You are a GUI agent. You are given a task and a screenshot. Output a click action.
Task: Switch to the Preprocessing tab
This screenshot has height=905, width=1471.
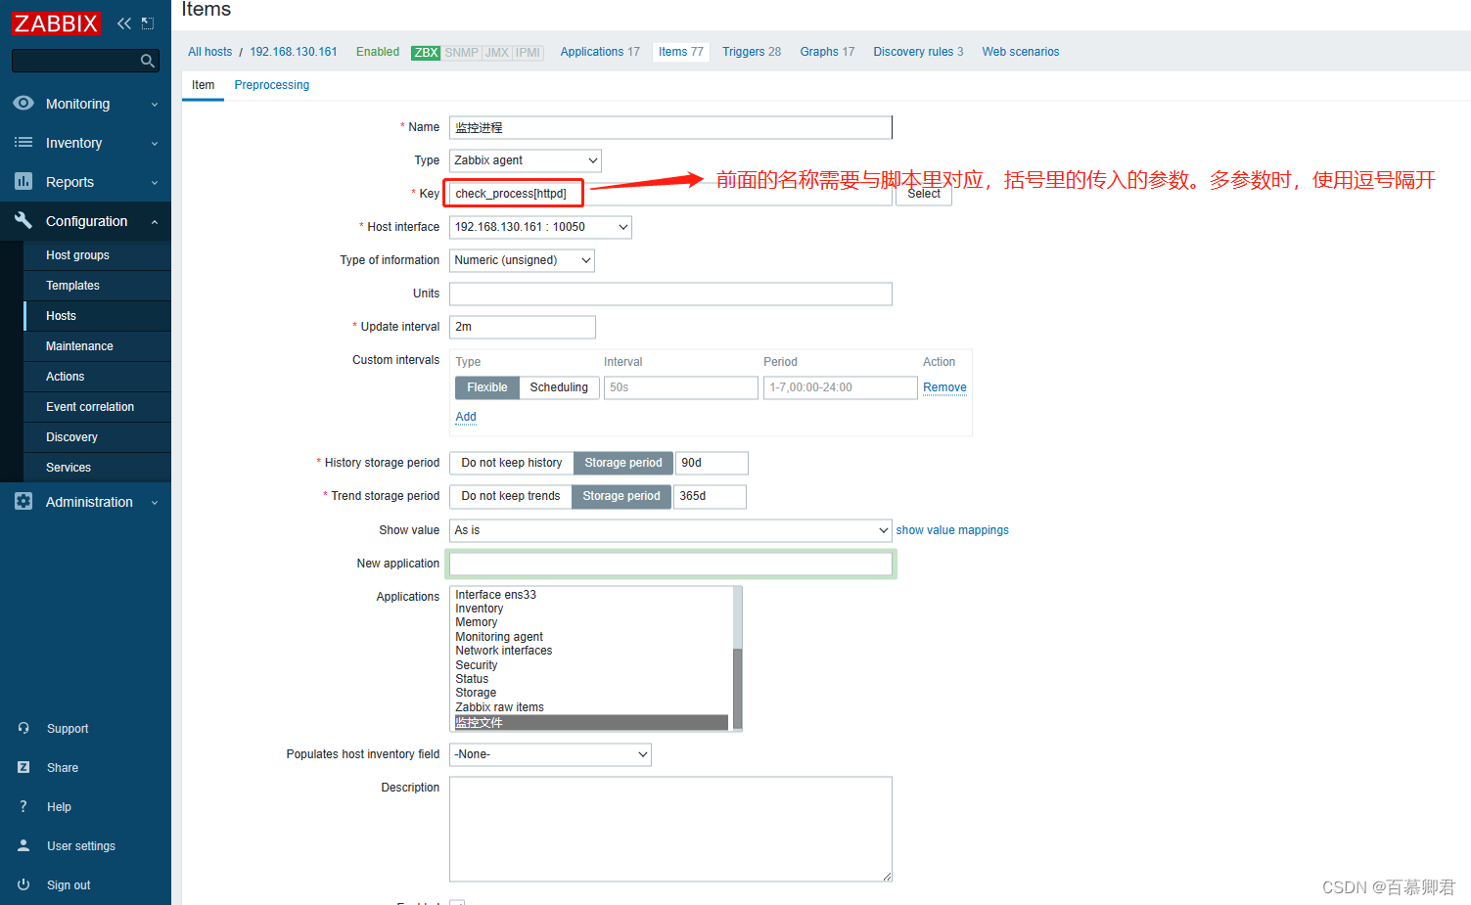[271, 85]
